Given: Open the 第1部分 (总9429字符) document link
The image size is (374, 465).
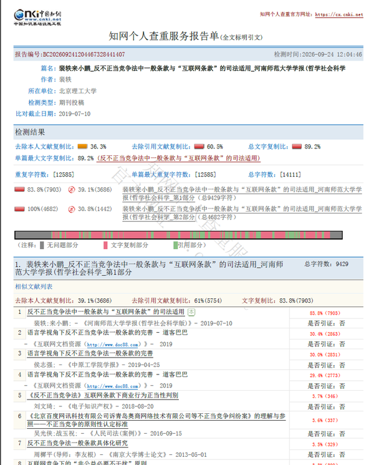Looking at the screenshot, I should 242,193.
